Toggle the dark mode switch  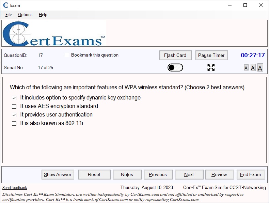coord(175,67)
